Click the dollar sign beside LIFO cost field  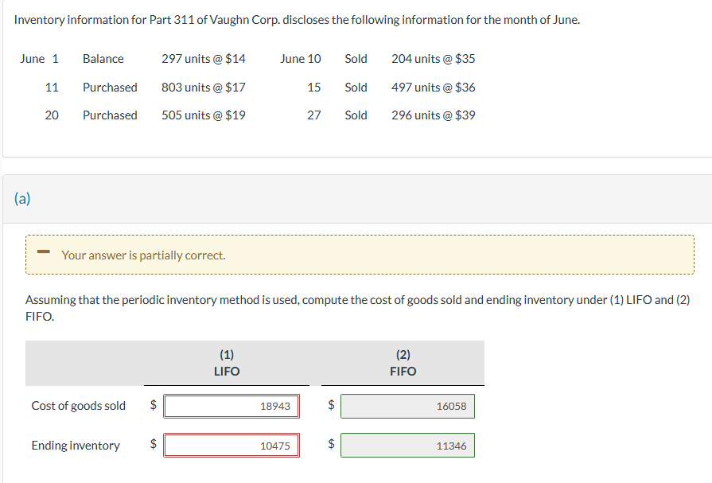coord(151,406)
